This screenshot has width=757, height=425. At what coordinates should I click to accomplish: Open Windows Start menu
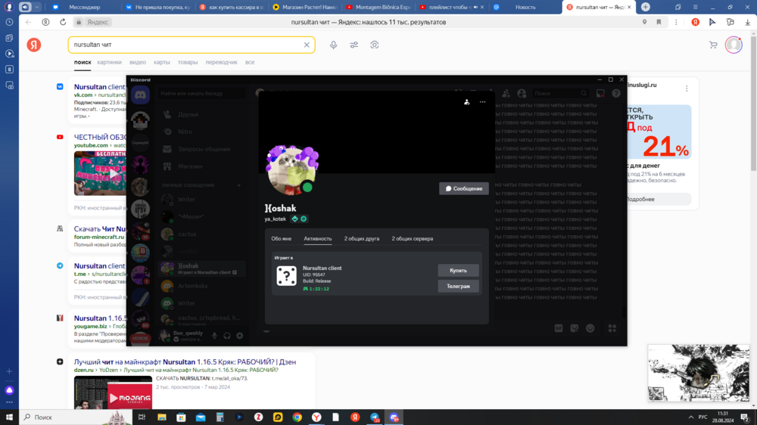click(x=9, y=417)
